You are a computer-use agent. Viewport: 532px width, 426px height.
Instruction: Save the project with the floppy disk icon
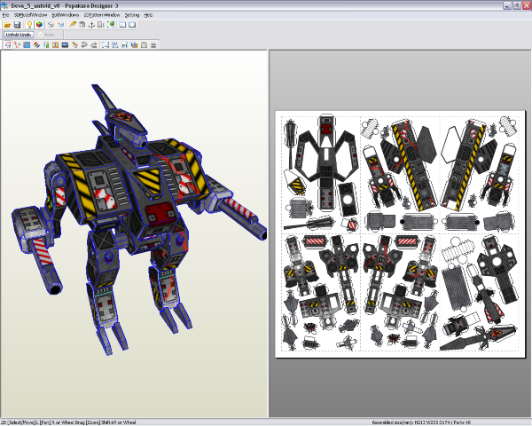coord(17,25)
